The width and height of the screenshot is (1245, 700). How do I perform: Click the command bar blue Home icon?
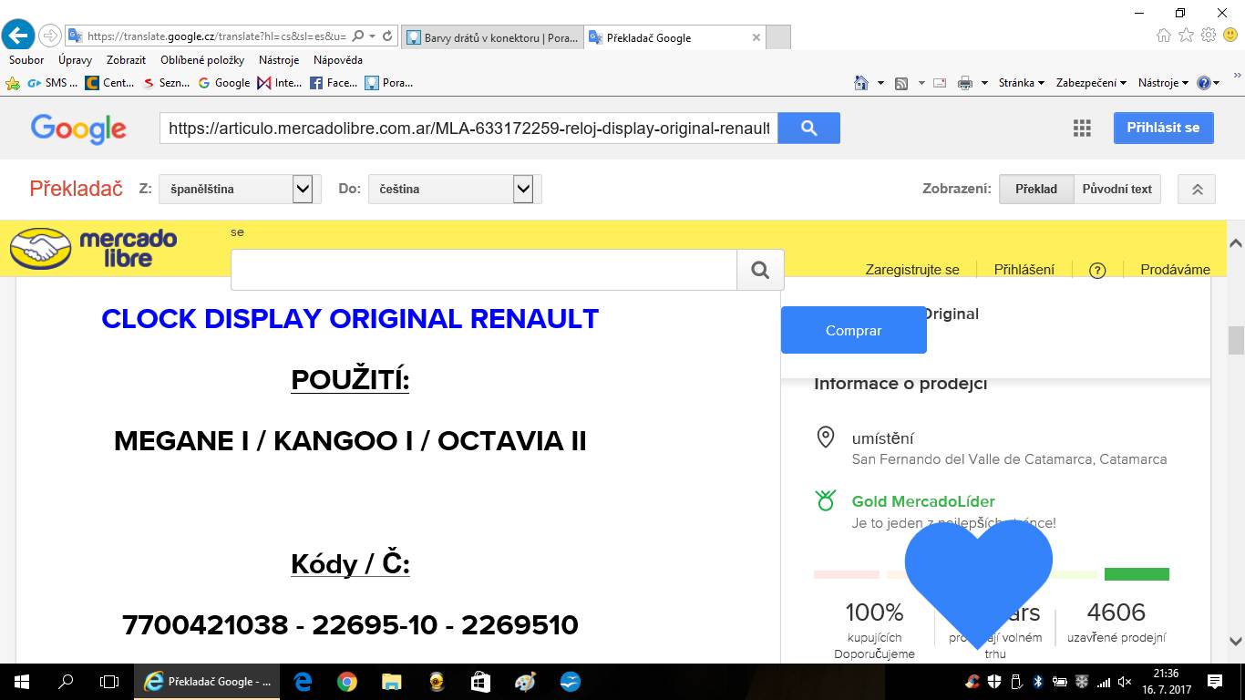click(861, 83)
